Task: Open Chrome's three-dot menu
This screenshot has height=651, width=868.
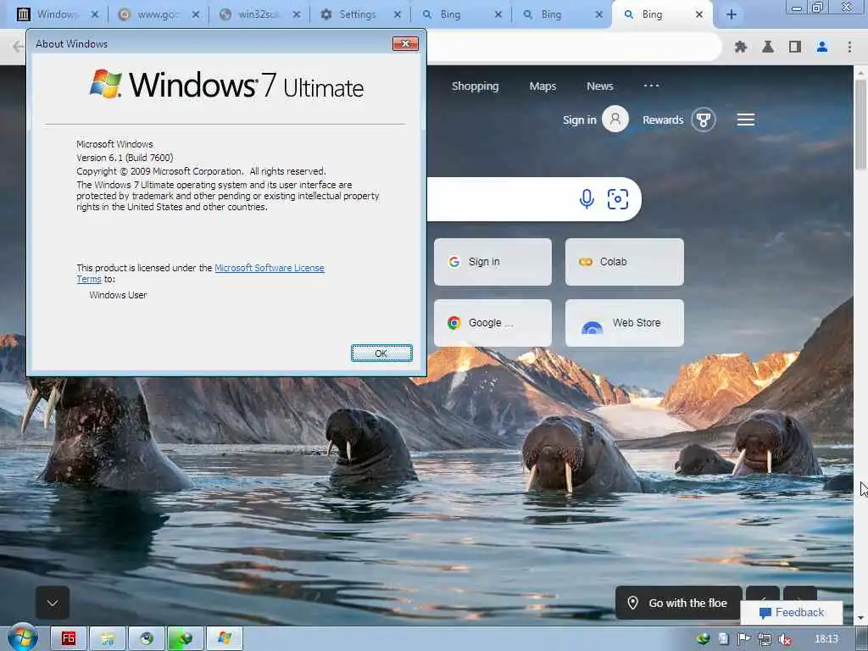Action: [849, 47]
